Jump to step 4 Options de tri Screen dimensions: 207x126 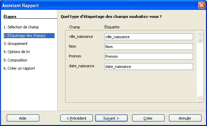(x=17, y=52)
